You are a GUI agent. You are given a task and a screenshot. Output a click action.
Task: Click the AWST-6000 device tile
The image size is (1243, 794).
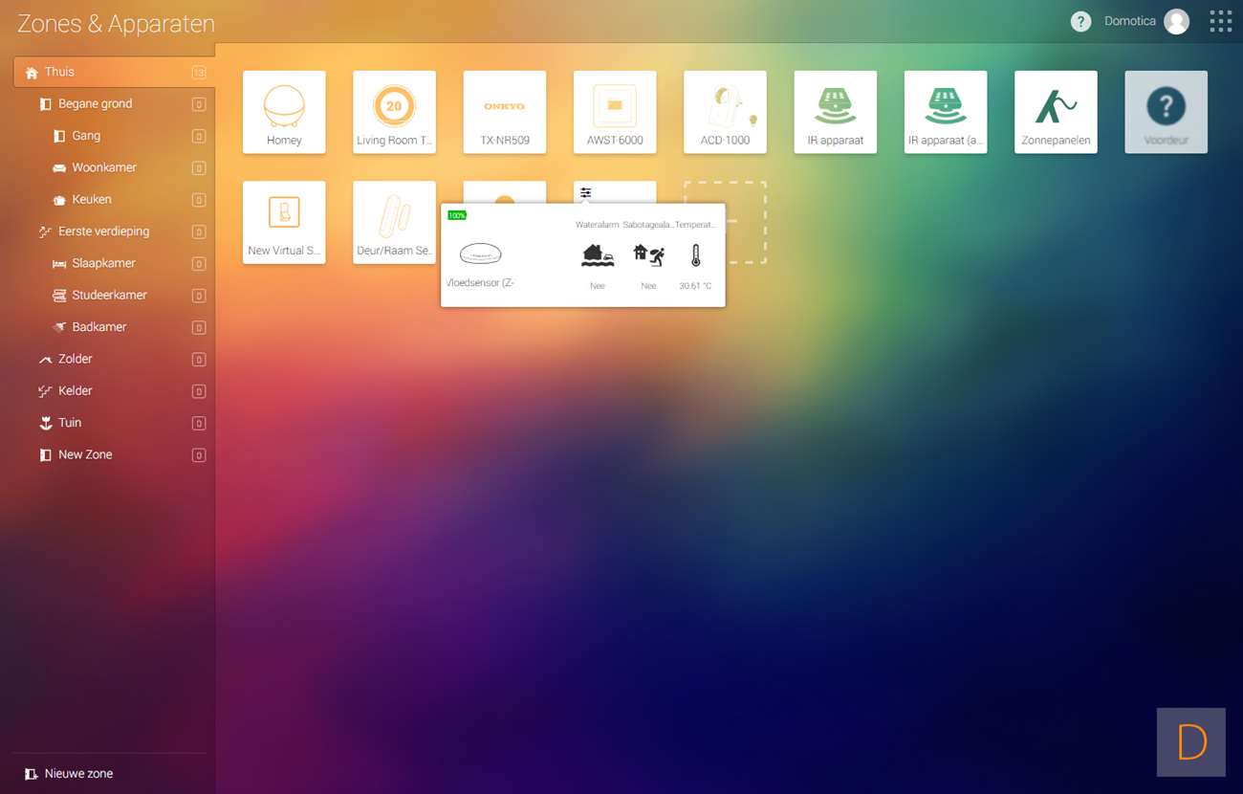click(x=615, y=112)
